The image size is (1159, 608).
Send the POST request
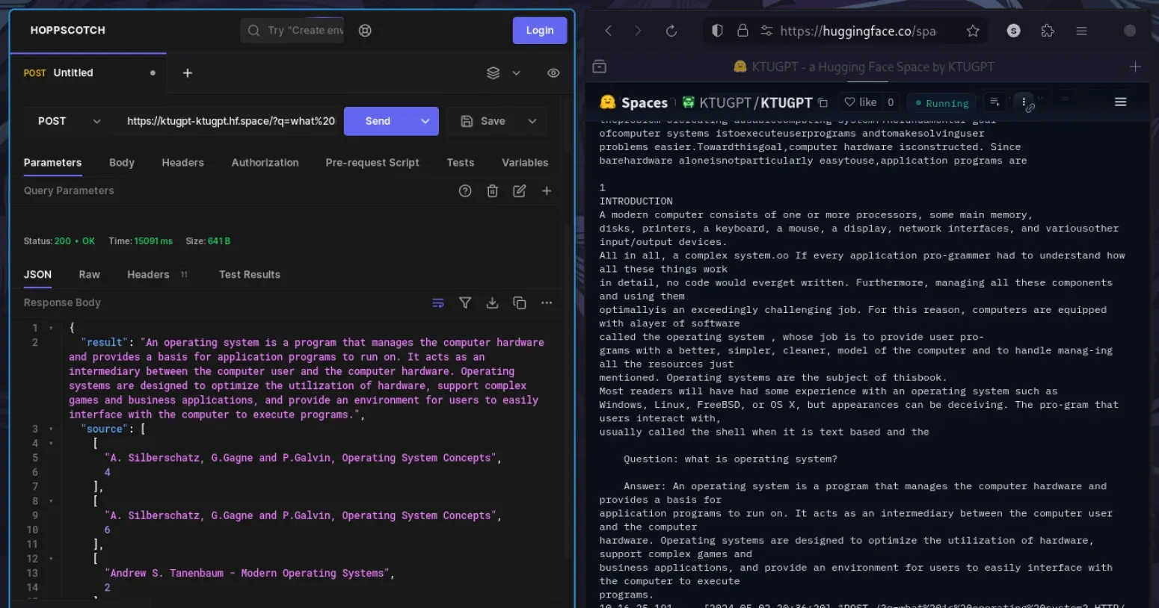pyautogui.click(x=378, y=121)
